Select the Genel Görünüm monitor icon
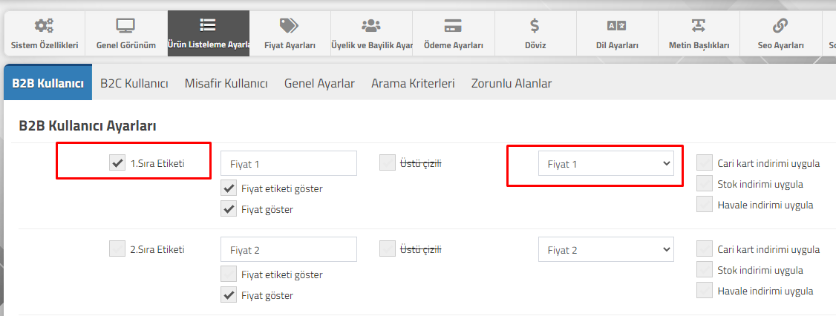Image resolution: width=836 pixels, height=316 pixels. (125, 25)
